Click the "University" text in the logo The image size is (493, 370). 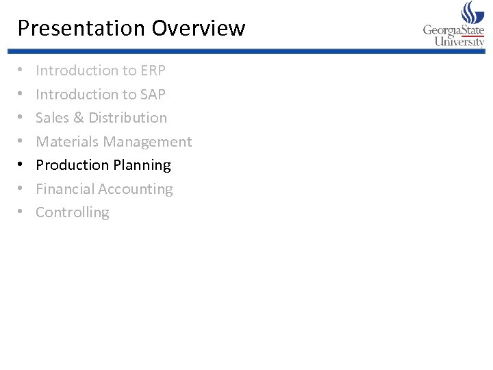459,41
